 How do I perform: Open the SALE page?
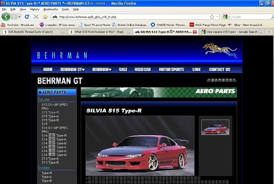[123, 70]
